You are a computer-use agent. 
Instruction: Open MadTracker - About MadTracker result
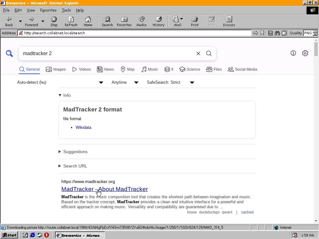coord(105,189)
